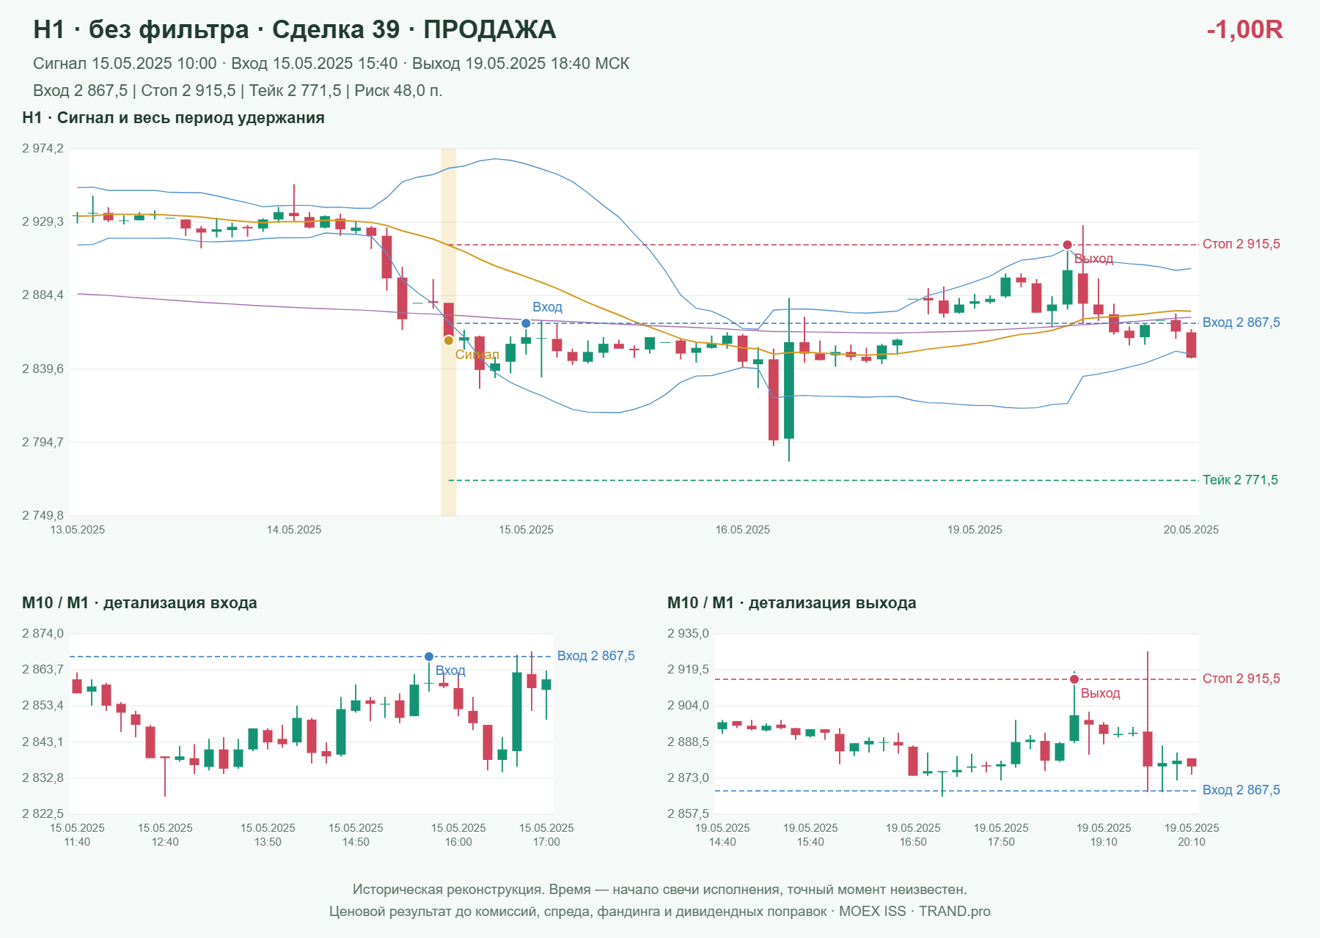The width and height of the screenshot is (1320, 938).
Task: Click the 14.05.2025 date on H1 axis
Action: click(294, 530)
